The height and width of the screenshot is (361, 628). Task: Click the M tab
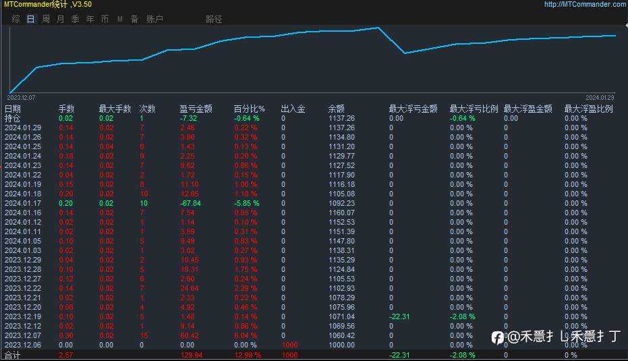(120, 19)
